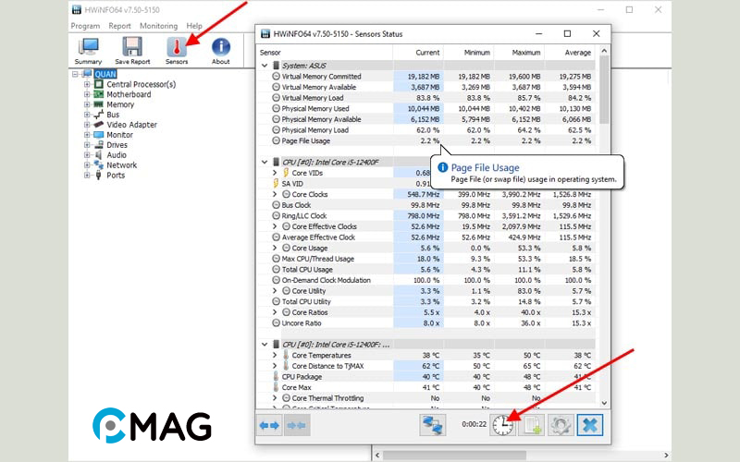Image resolution: width=740 pixels, height=462 pixels.
Task: Click the Summary toolbar icon
Action: click(89, 50)
